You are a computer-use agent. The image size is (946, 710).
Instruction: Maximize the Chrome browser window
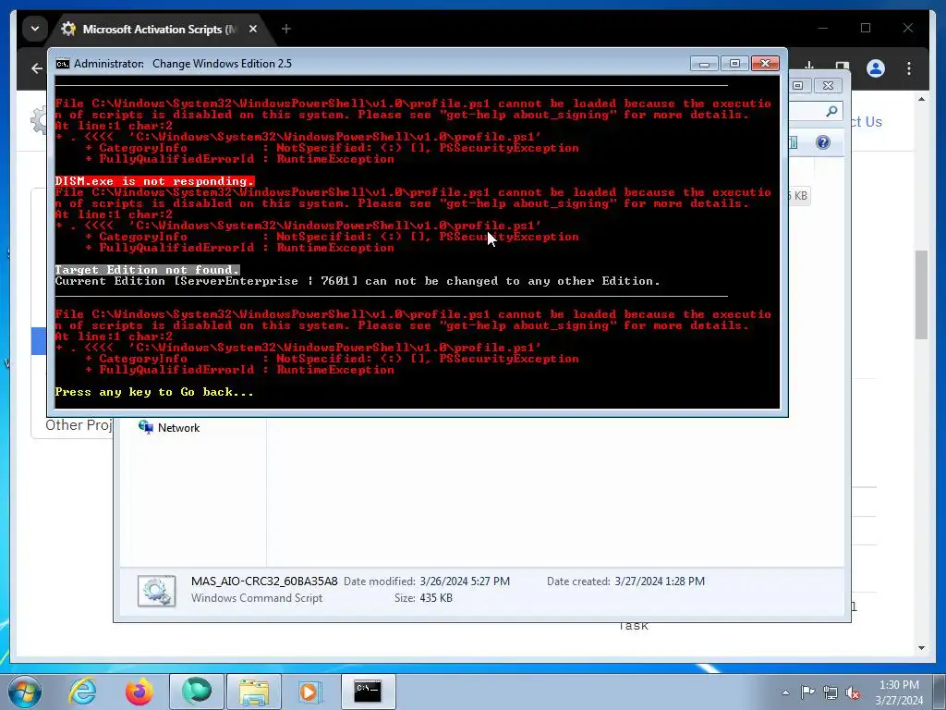click(x=866, y=29)
